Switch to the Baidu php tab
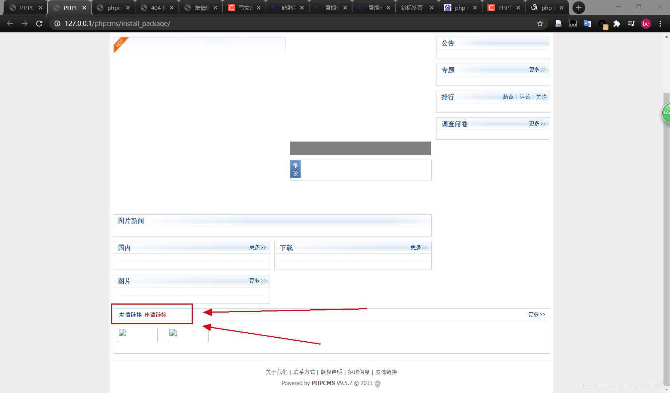Screen dimensions: 670x393 pos(460,8)
